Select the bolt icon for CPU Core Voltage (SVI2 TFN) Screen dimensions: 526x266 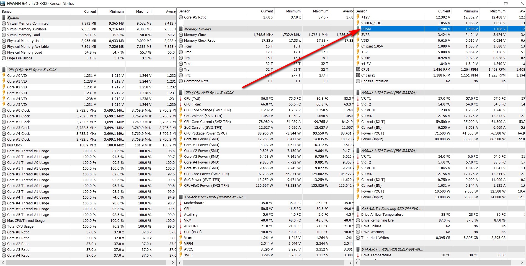click(181, 110)
